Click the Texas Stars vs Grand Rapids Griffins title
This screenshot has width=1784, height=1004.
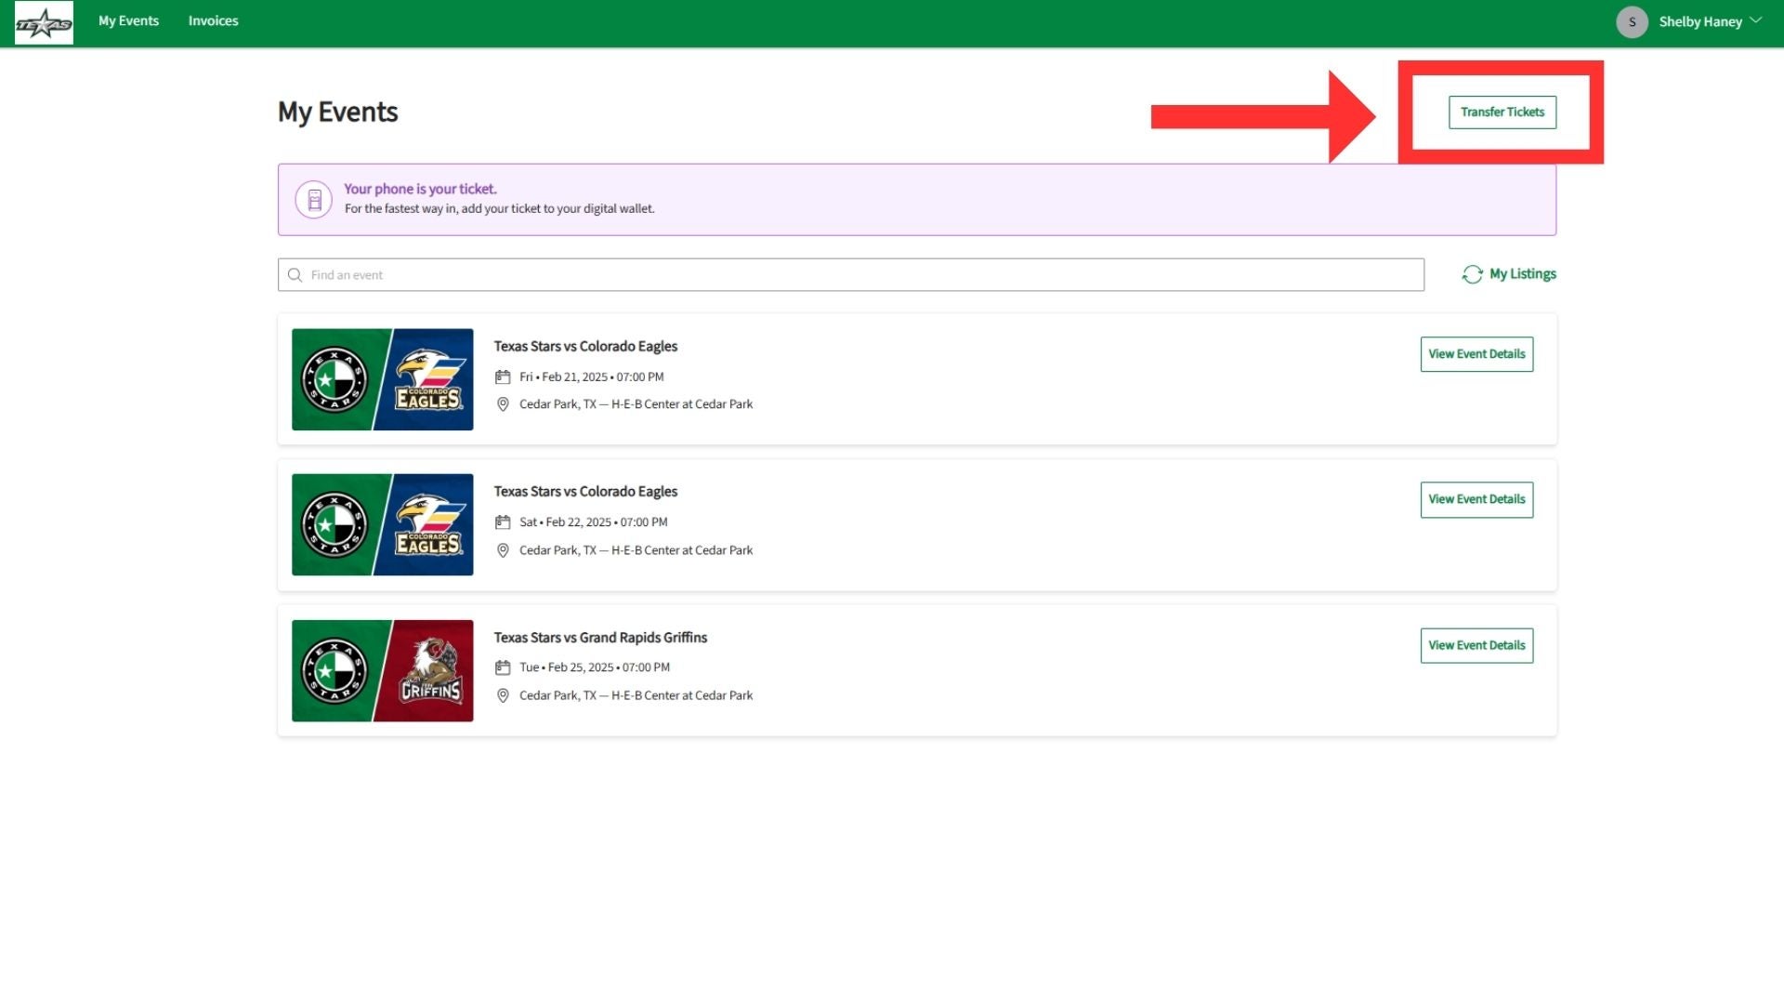(x=600, y=637)
